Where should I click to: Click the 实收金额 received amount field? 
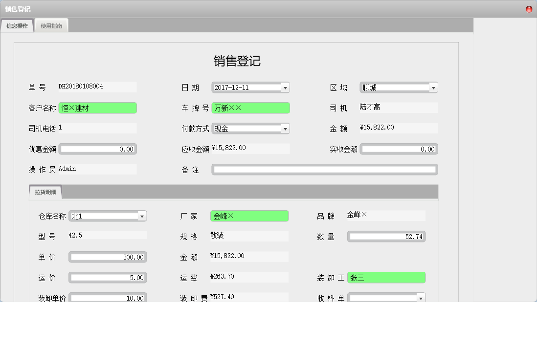click(x=399, y=149)
